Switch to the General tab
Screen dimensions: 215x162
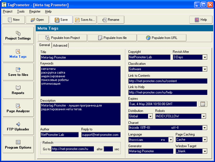click(x=45, y=45)
